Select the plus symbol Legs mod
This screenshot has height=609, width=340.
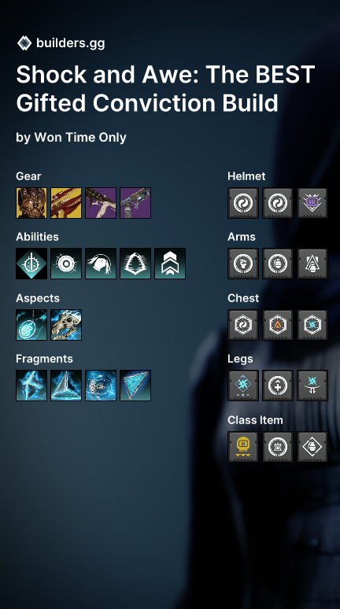[278, 386]
